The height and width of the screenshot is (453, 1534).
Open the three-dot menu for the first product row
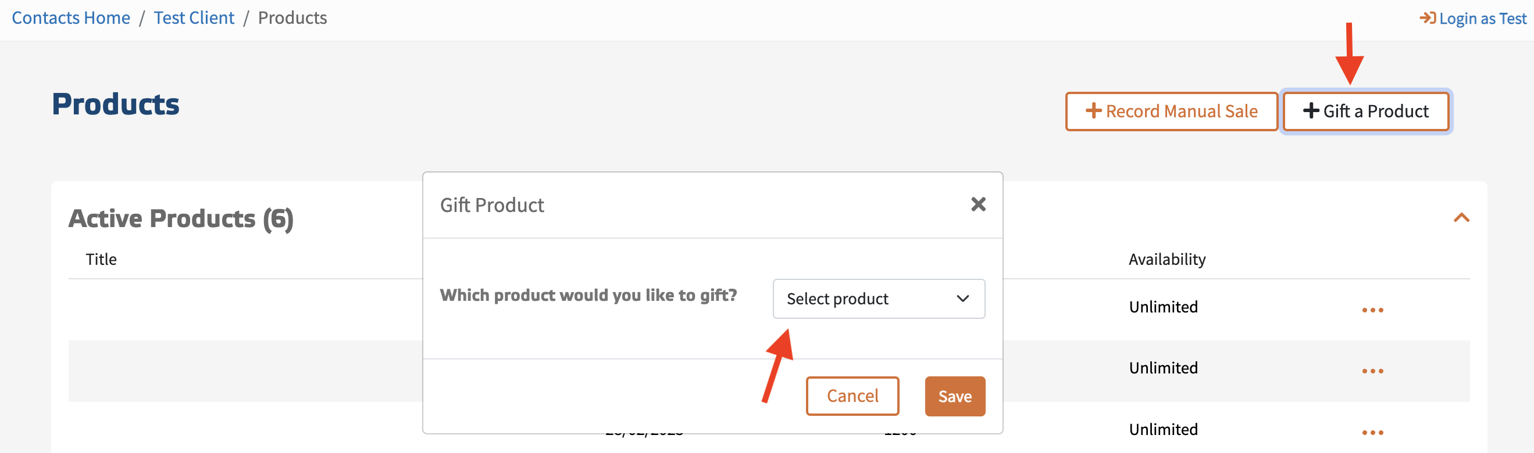(x=1372, y=310)
